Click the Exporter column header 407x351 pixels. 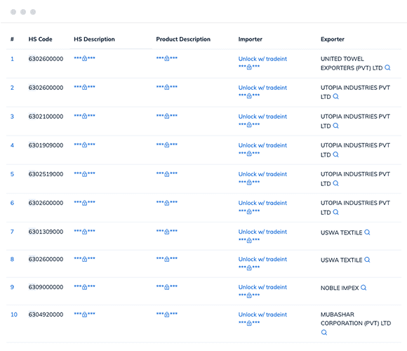pyautogui.click(x=333, y=39)
